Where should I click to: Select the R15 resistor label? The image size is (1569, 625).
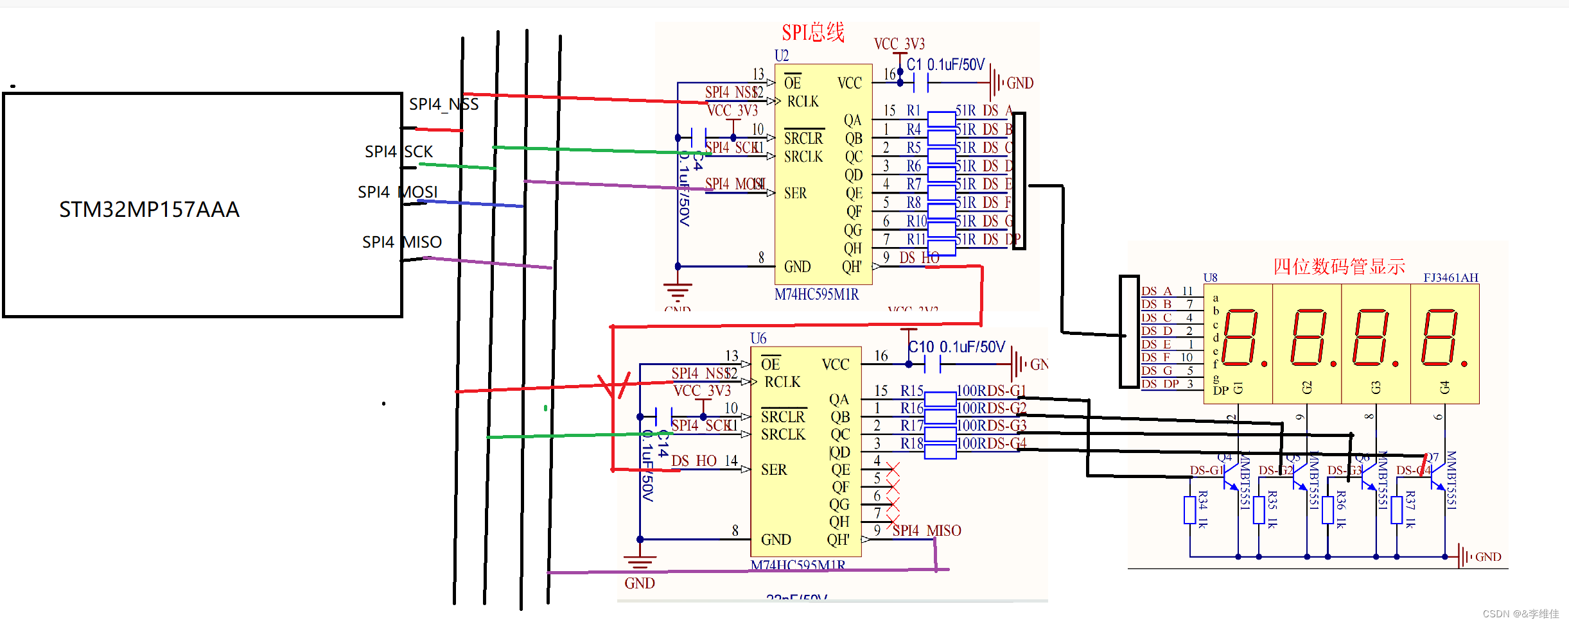point(911,391)
